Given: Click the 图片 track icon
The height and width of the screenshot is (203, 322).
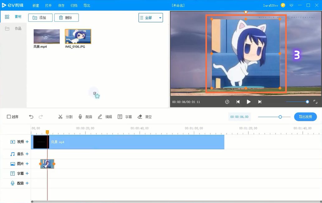Looking at the screenshot, I should [x=13, y=164].
